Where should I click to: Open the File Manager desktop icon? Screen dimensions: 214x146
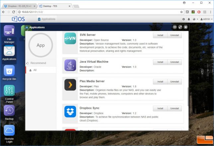(x=9, y=31)
